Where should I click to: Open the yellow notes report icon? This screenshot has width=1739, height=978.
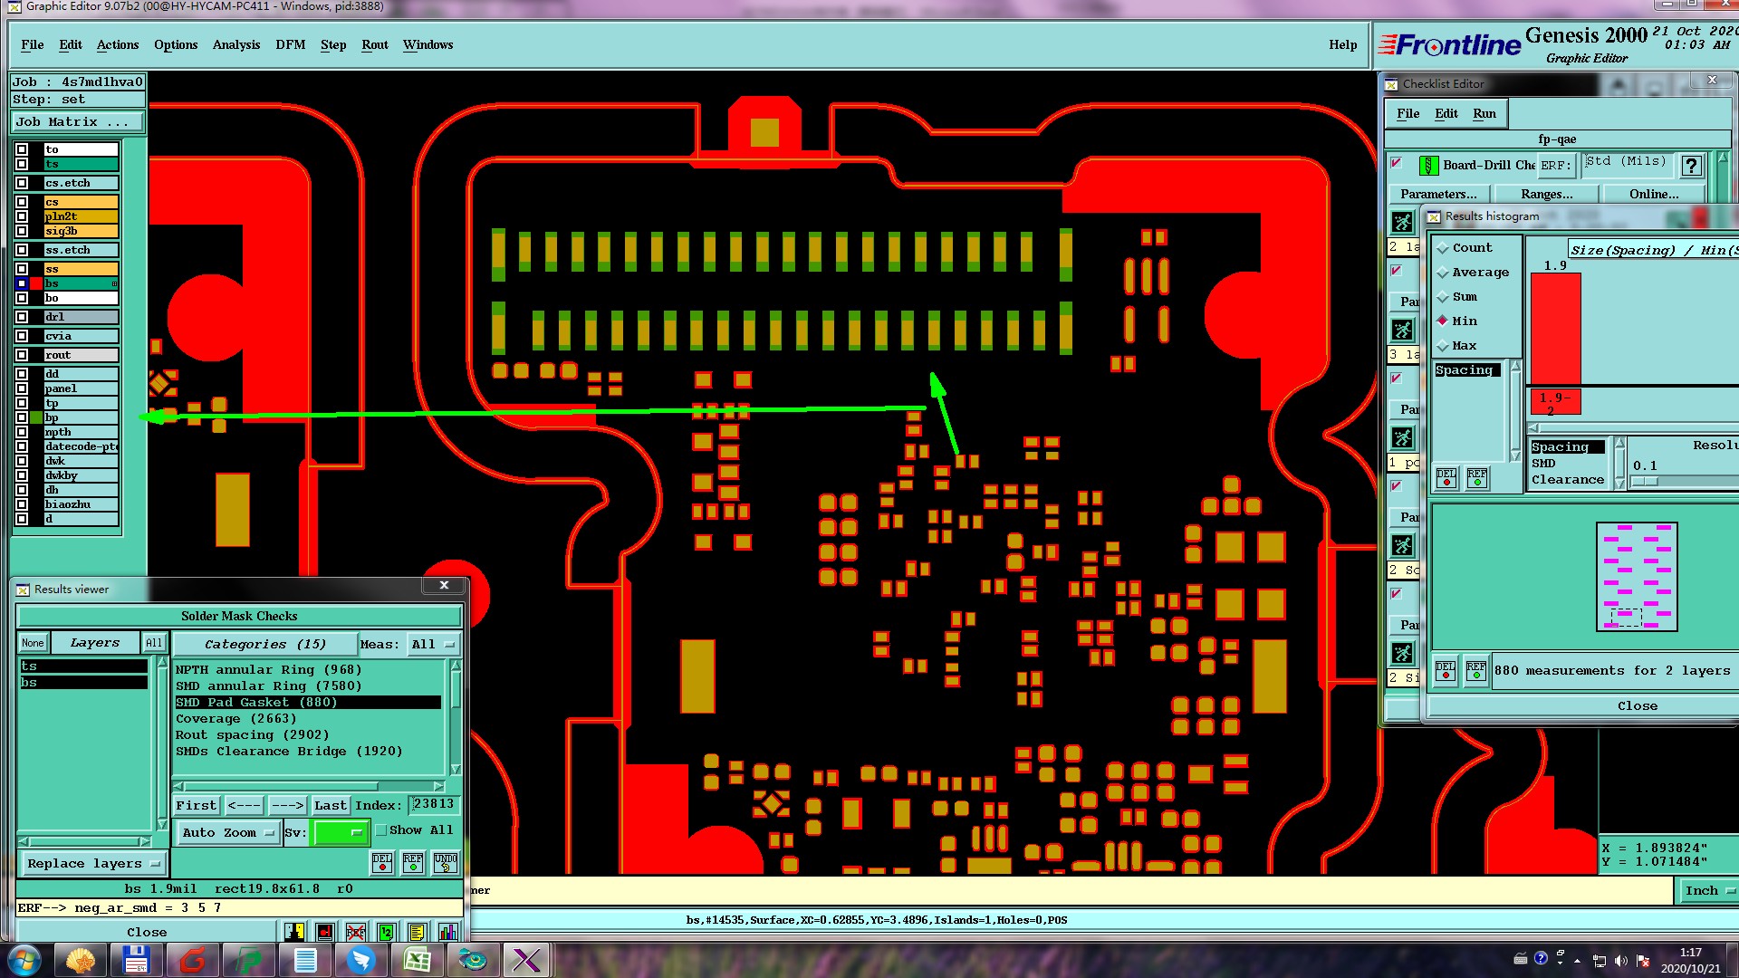click(417, 932)
